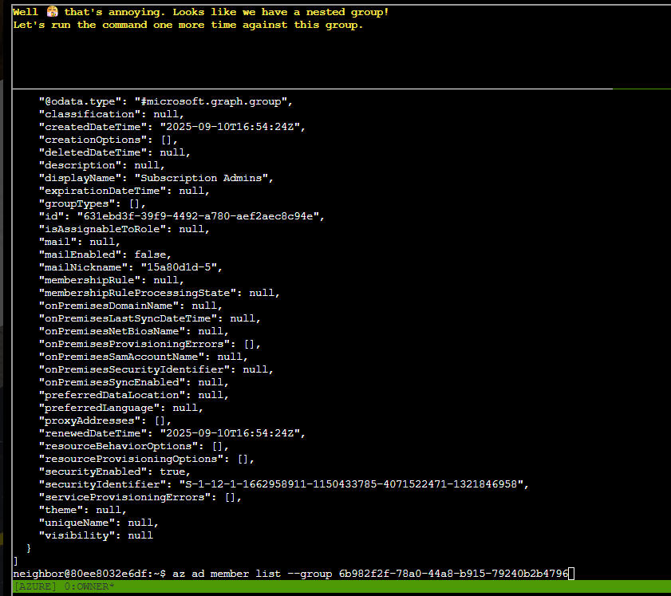Click the "visibility": null line

96,535
